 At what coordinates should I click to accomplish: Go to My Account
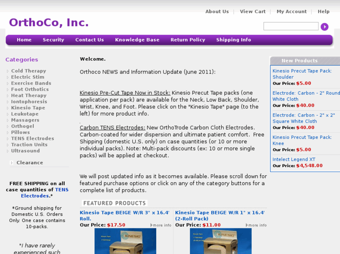pyautogui.click(x=292, y=12)
